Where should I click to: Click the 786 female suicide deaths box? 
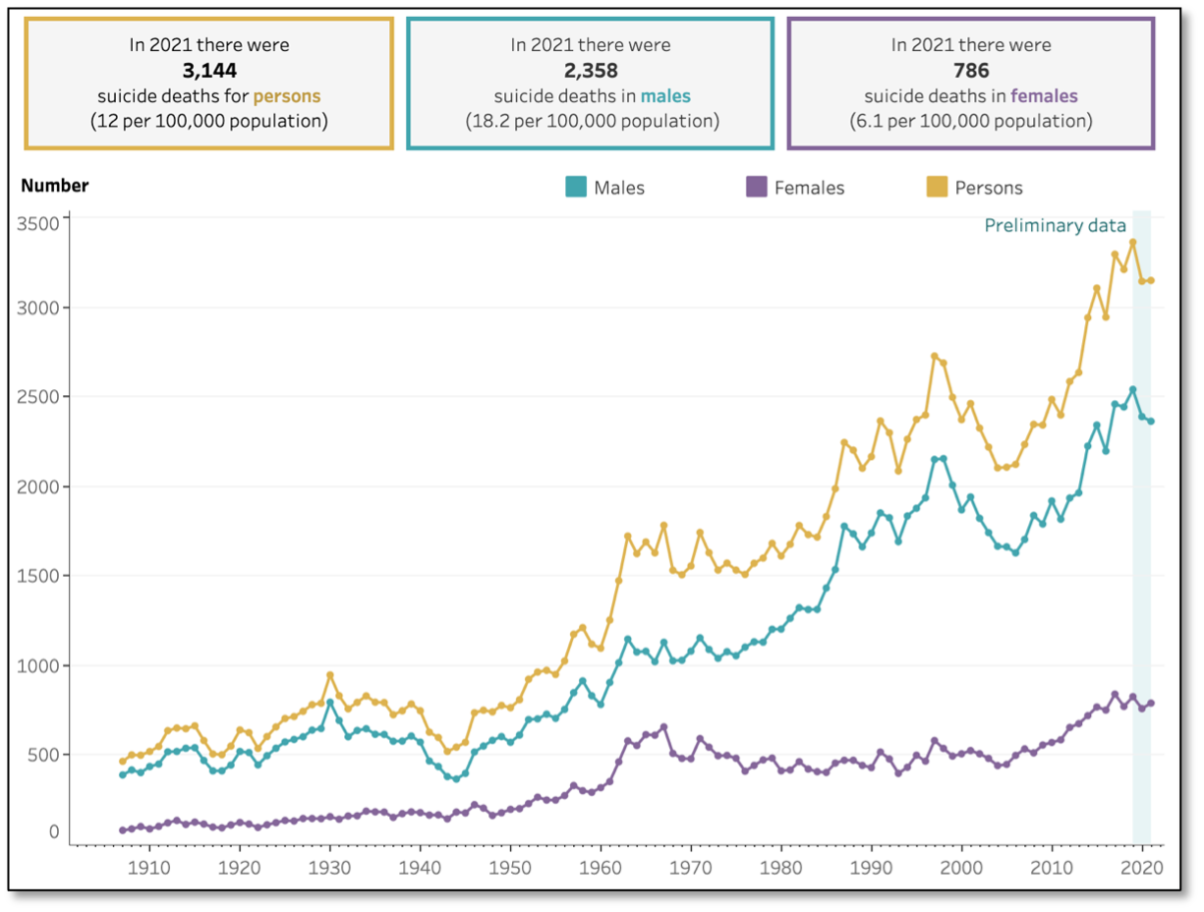[971, 83]
